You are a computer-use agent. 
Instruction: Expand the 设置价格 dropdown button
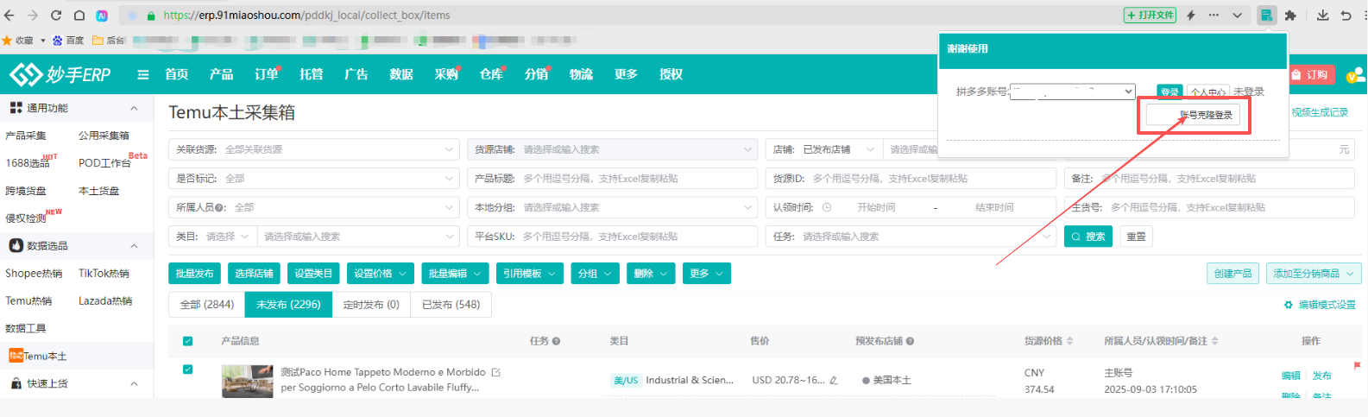tap(381, 274)
